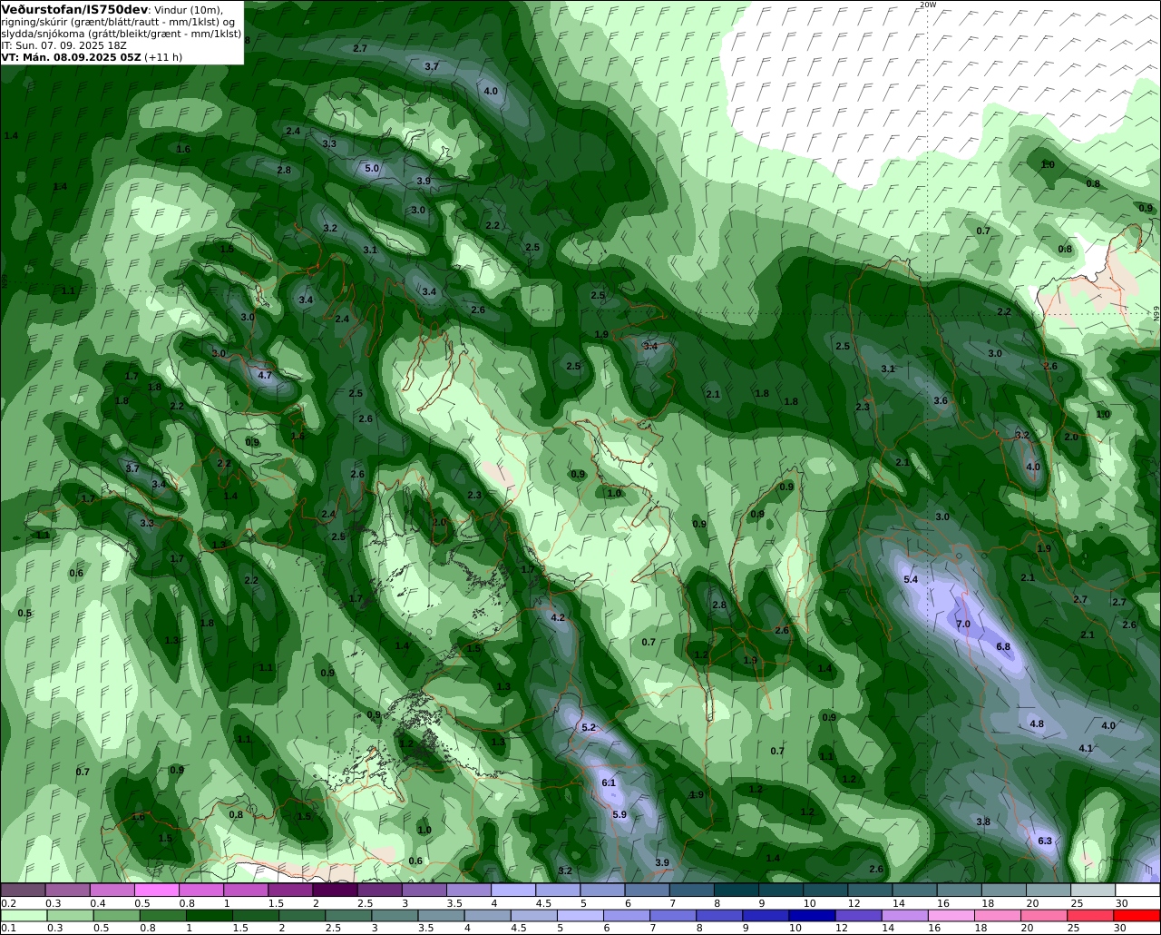Screen dimensions: 1161x935
Task: Click the 6.3 precipitation value on the map
Action: coord(1045,841)
